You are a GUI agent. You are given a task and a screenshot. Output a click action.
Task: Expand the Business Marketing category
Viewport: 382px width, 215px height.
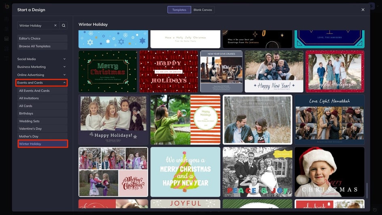coord(42,67)
